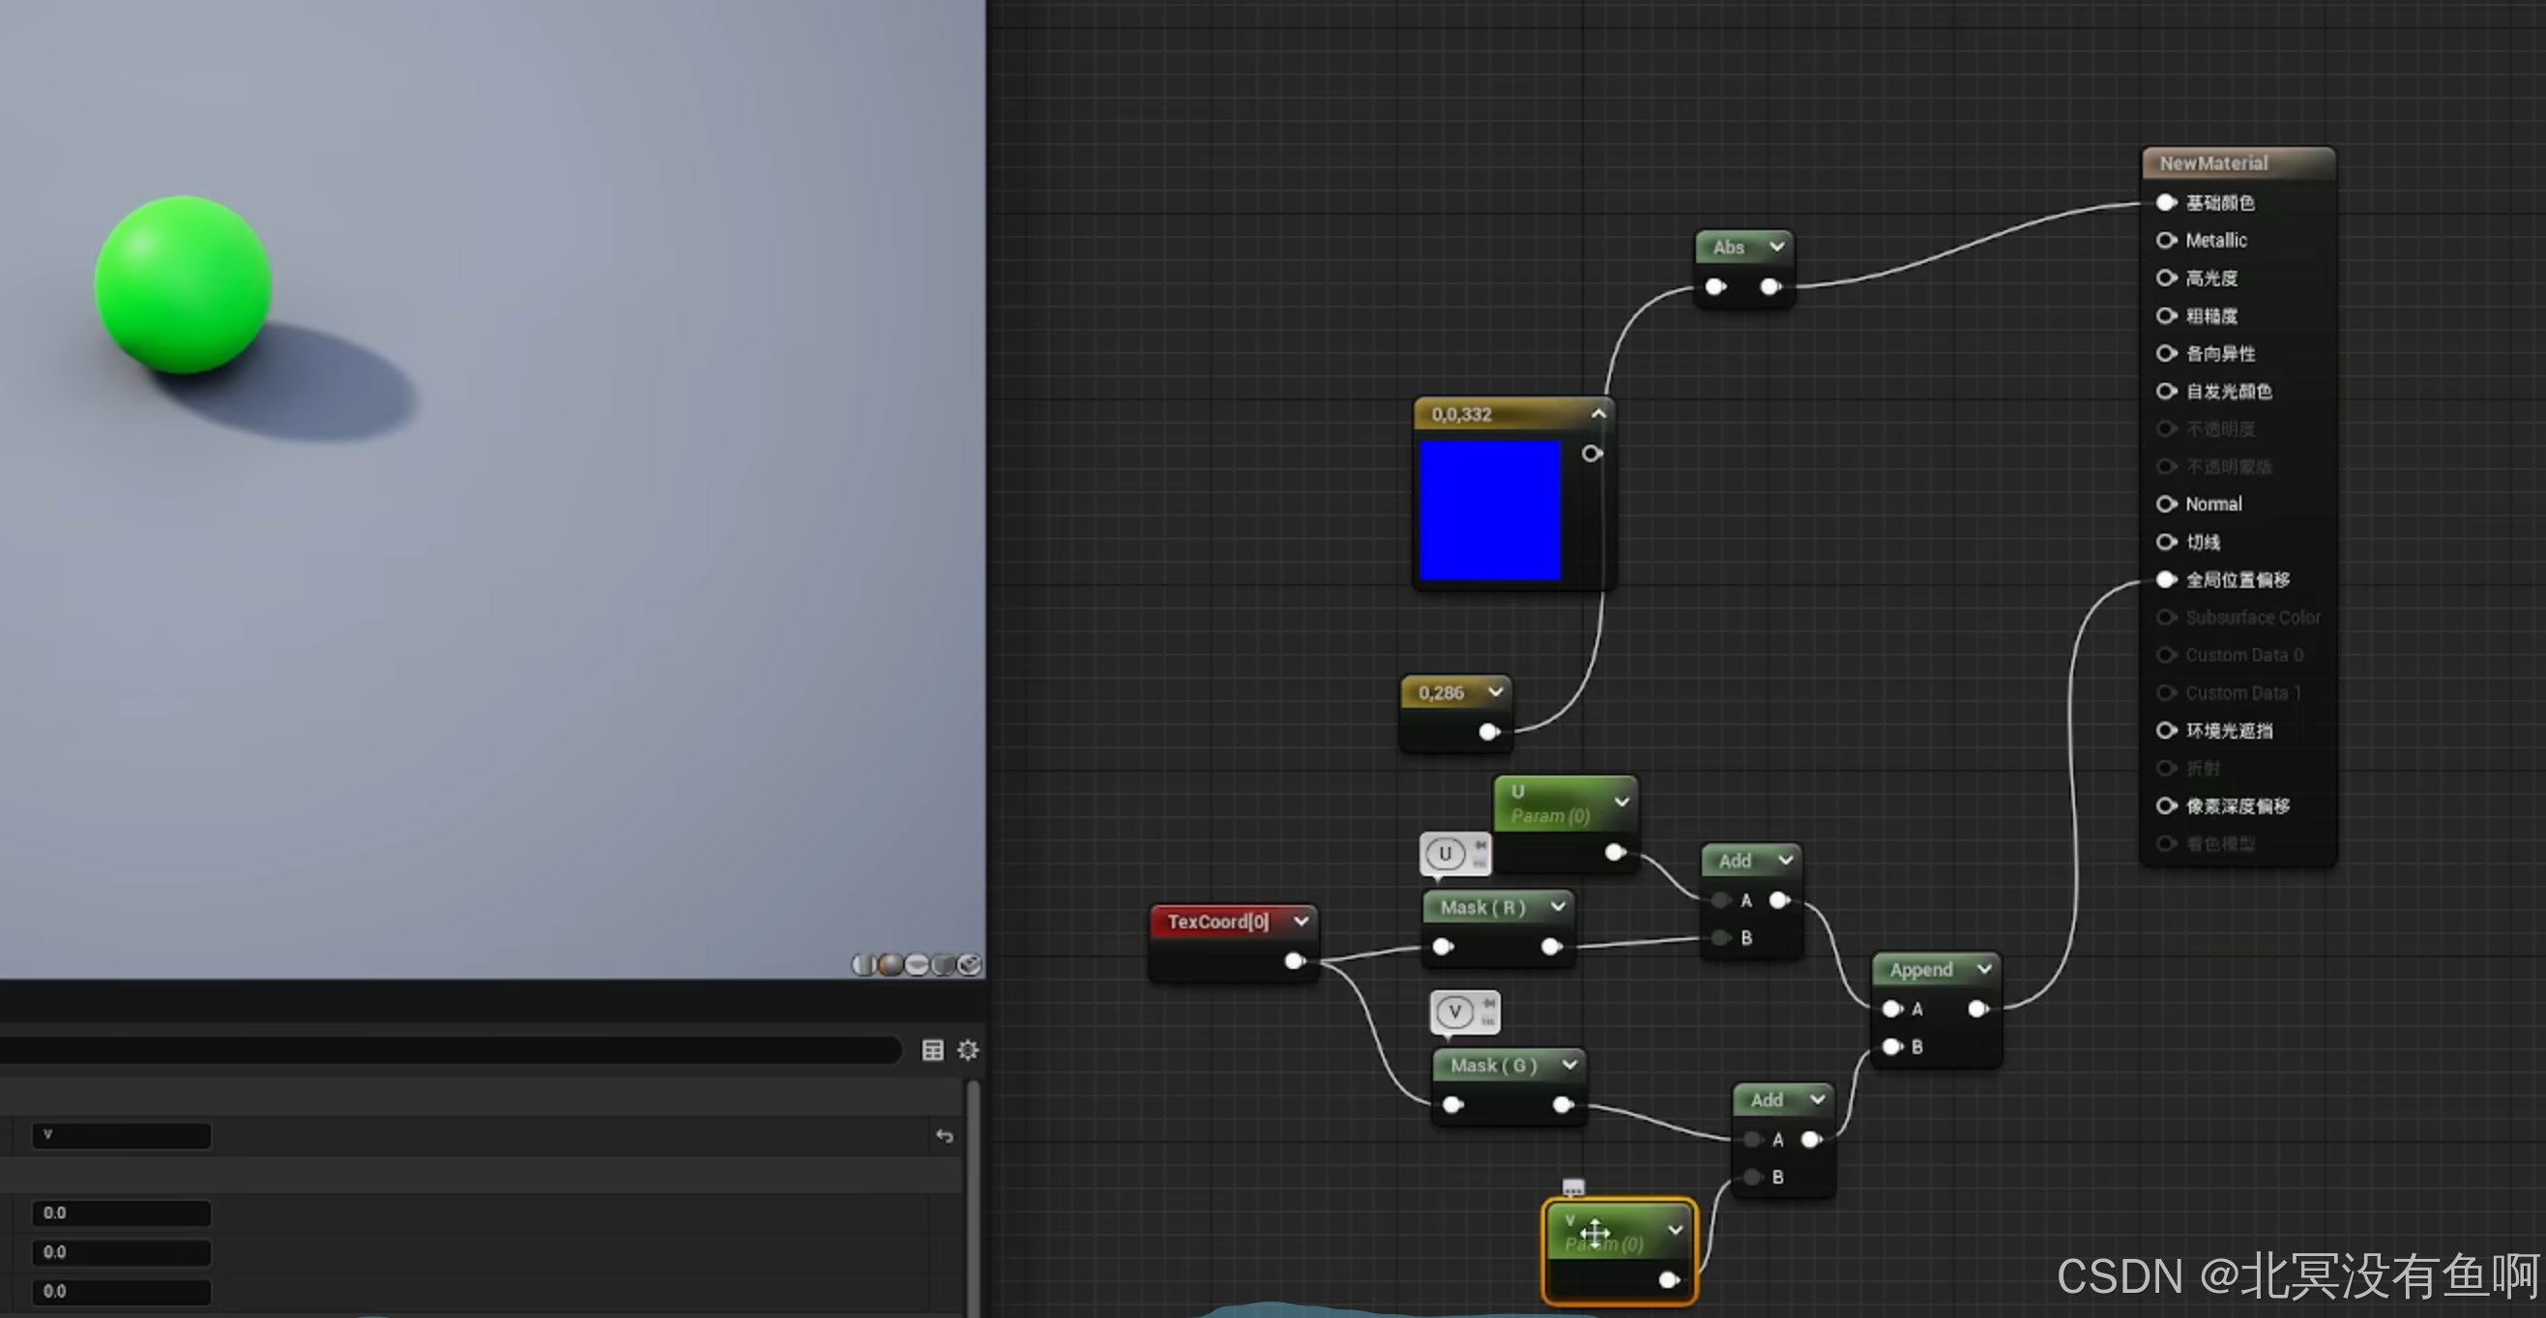Click the parameter name field containing V
This screenshot has width=2546, height=1318.
pos(122,1136)
